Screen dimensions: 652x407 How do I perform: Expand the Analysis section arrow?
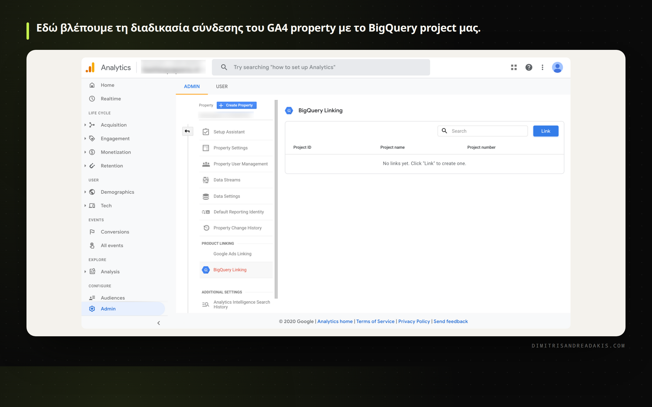click(85, 272)
